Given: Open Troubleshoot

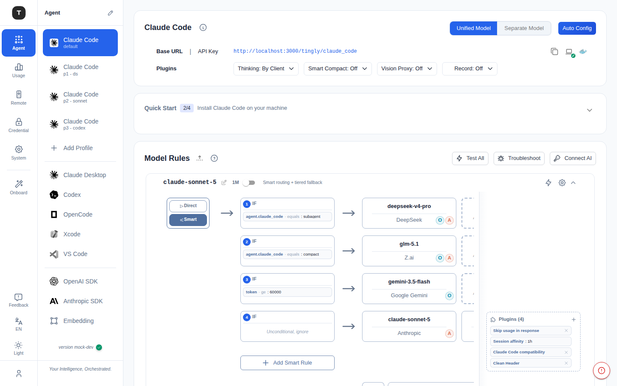Looking at the screenshot, I should [519, 158].
